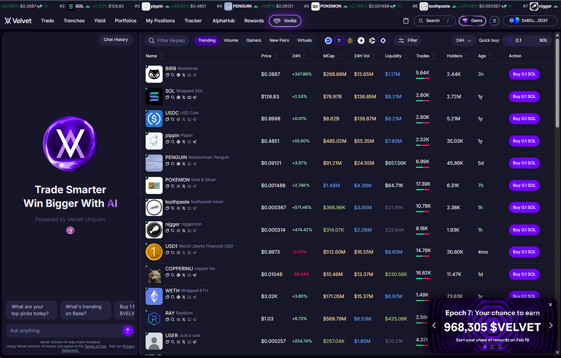
Task: Switch to the Trending tab
Action: click(207, 40)
